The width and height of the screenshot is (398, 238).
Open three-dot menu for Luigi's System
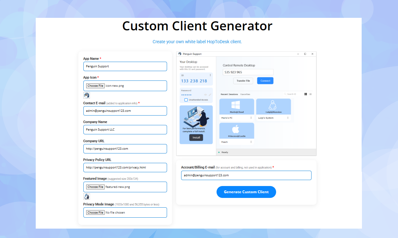[288, 118]
